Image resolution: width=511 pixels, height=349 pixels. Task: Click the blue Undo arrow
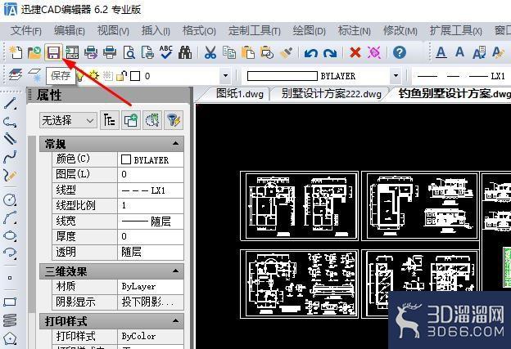click(x=311, y=52)
